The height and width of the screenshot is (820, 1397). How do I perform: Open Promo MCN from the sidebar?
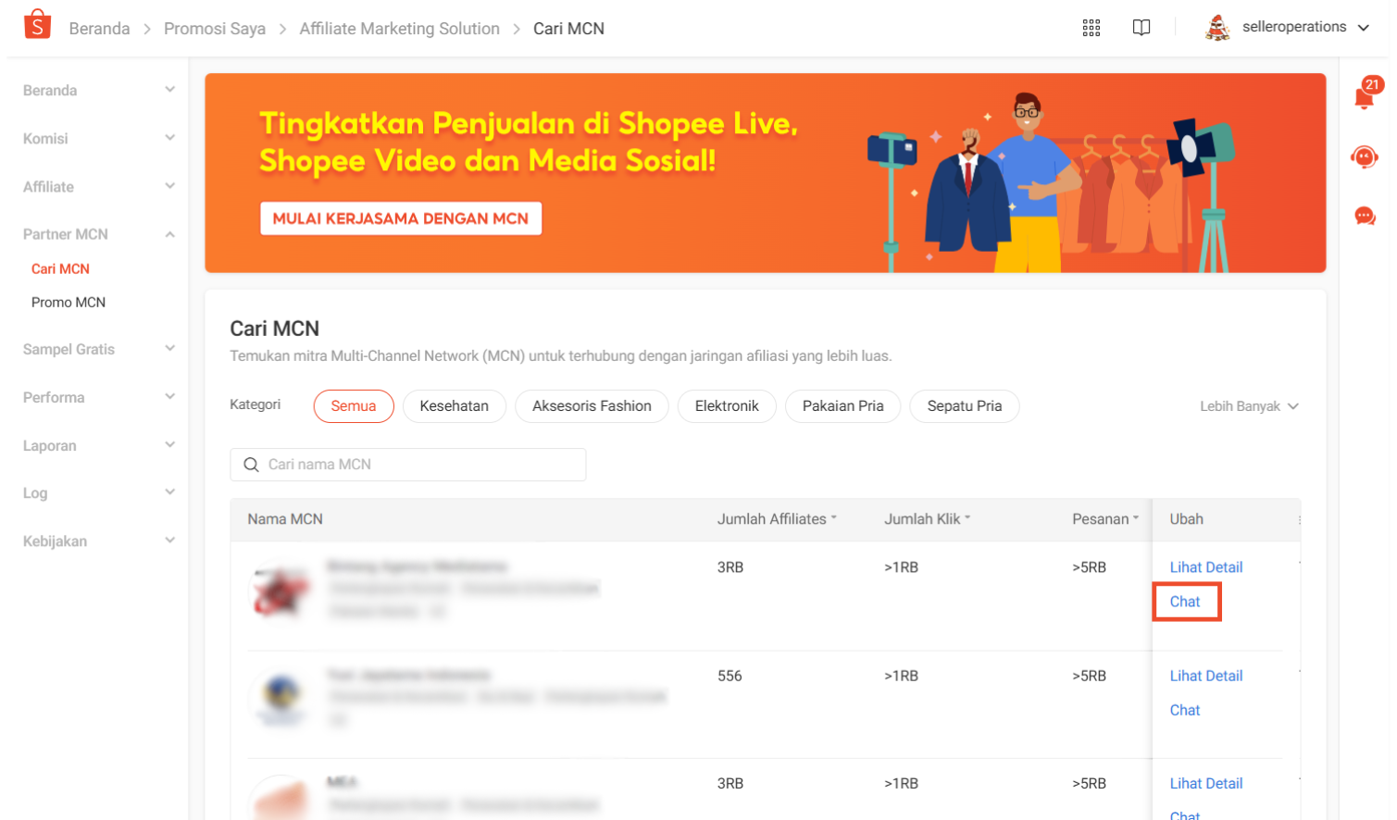click(68, 301)
